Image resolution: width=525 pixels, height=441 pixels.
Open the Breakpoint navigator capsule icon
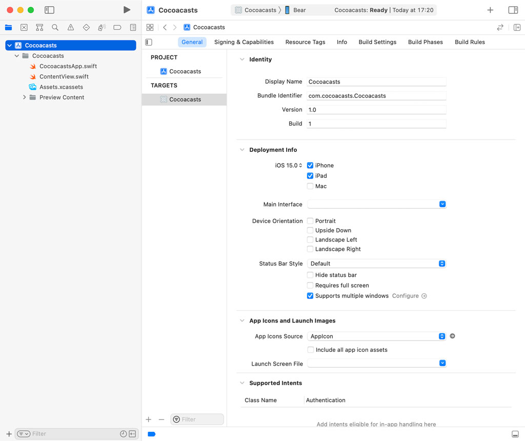point(116,27)
